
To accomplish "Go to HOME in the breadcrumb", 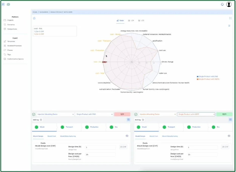I will pyautogui.click(x=35, y=12).
